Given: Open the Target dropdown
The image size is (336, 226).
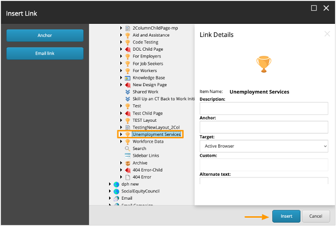Looking at the screenshot, I should 263,146.
